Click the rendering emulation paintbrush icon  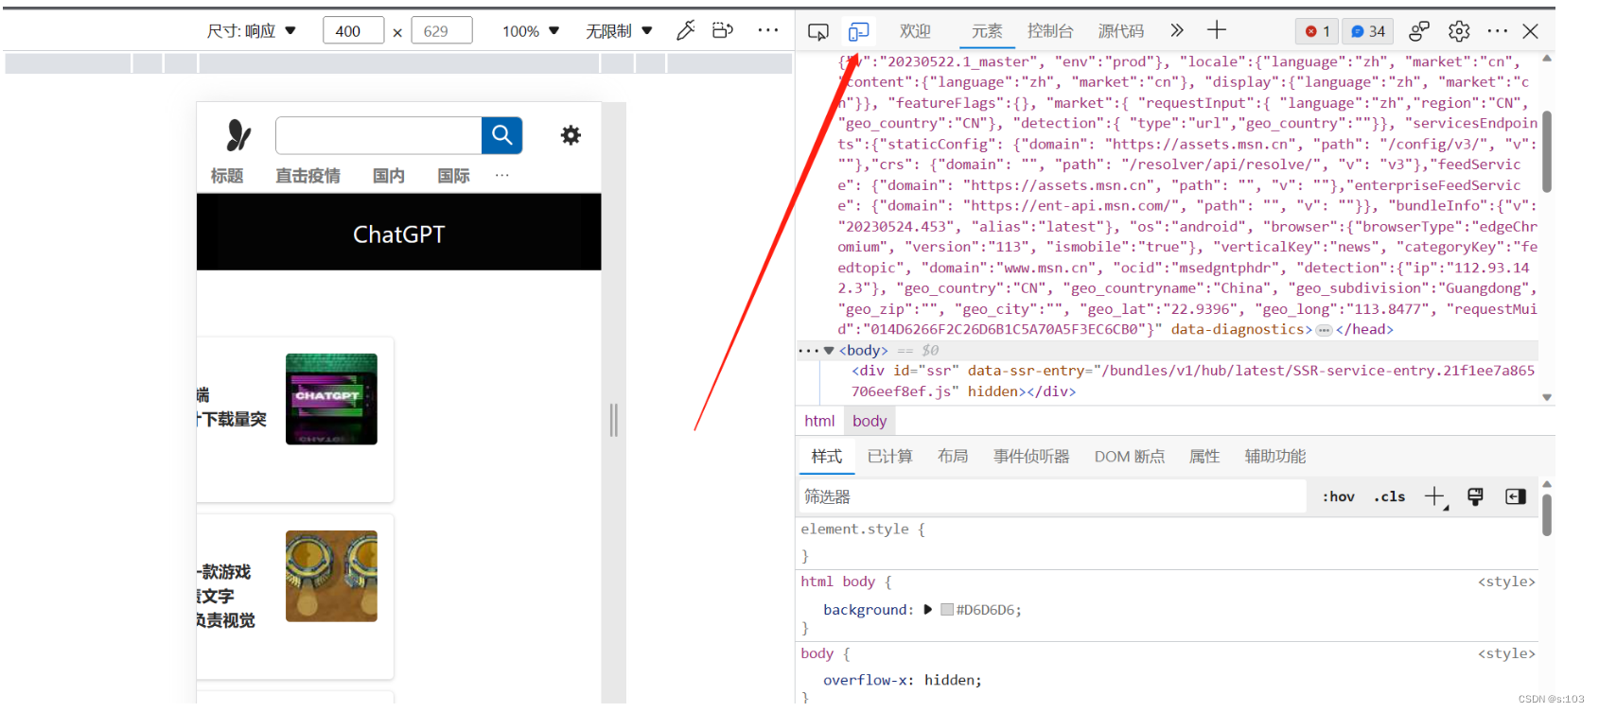[1475, 496]
